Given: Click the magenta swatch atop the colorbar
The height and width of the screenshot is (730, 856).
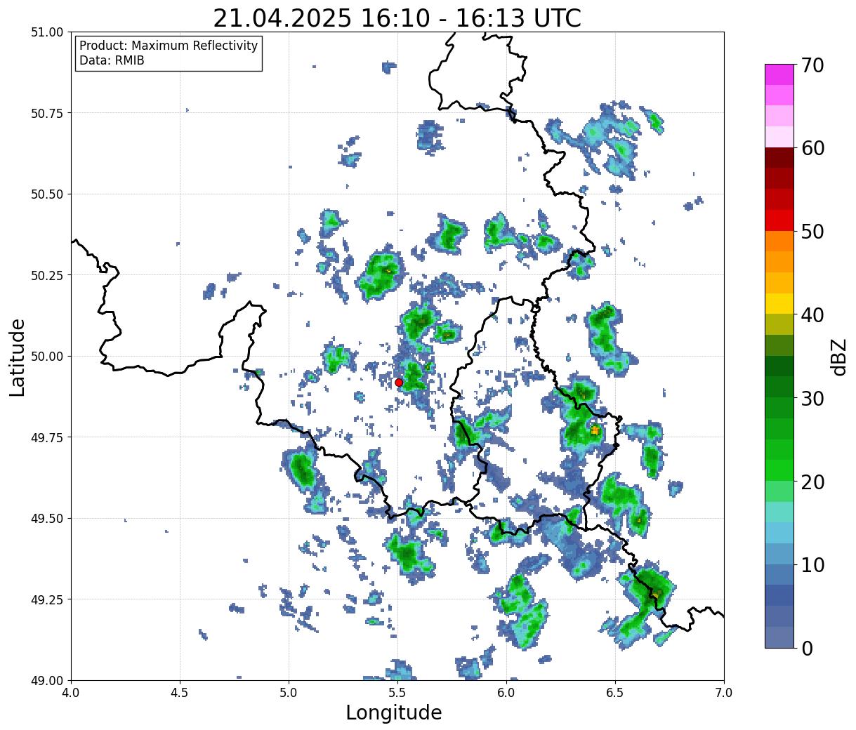Looking at the screenshot, I should (779, 74).
